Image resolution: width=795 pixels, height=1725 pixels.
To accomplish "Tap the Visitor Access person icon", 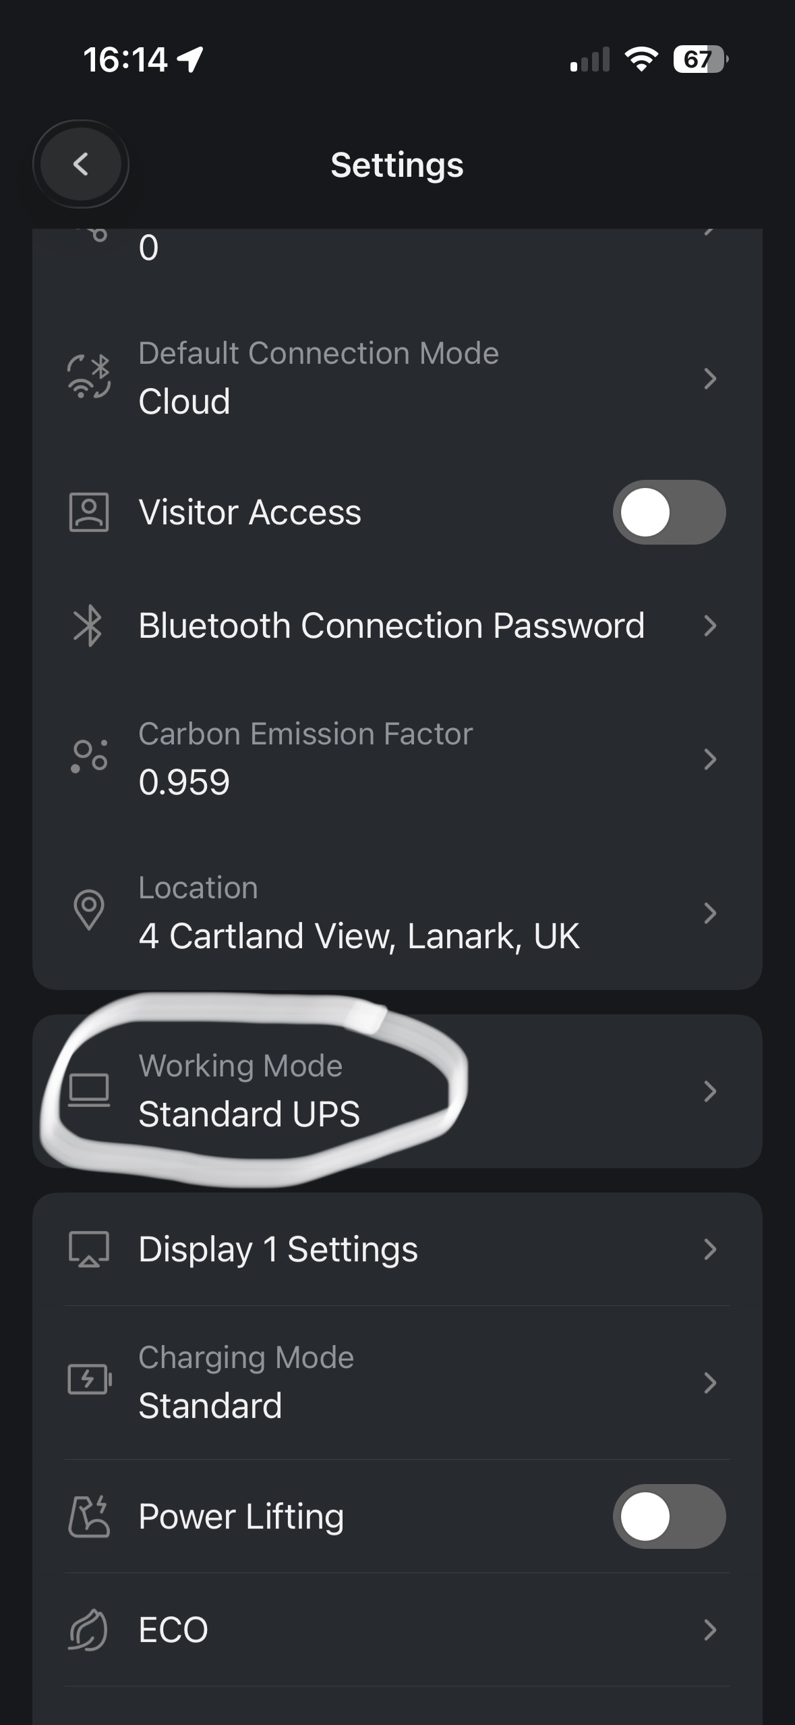I will pyautogui.click(x=89, y=512).
